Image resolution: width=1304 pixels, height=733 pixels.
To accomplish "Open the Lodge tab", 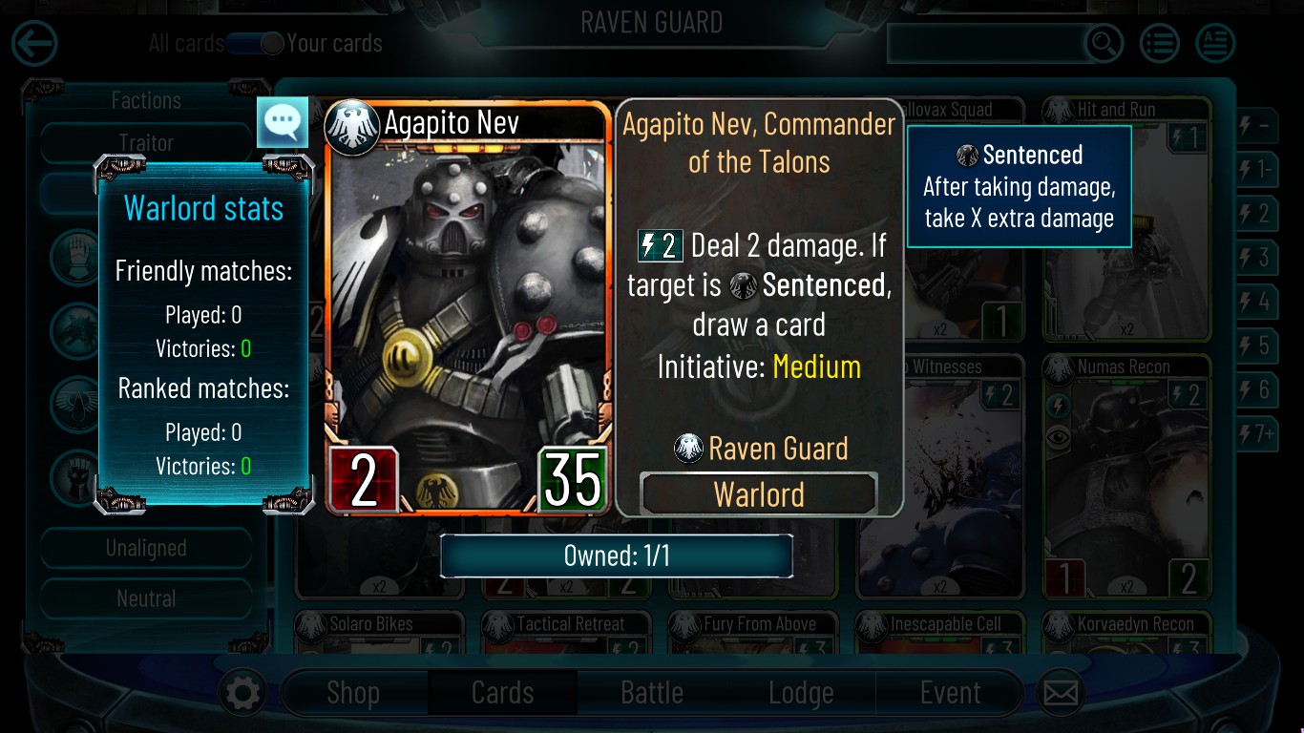I will 801,693.
